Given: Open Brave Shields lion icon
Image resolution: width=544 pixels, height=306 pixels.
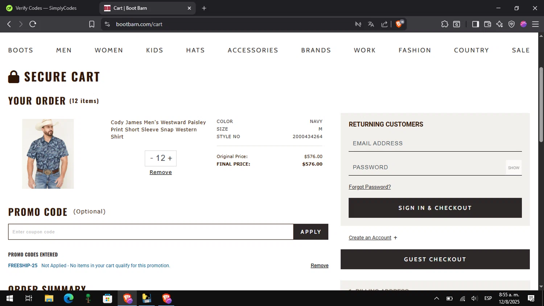Looking at the screenshot, I should click(399, 24).
